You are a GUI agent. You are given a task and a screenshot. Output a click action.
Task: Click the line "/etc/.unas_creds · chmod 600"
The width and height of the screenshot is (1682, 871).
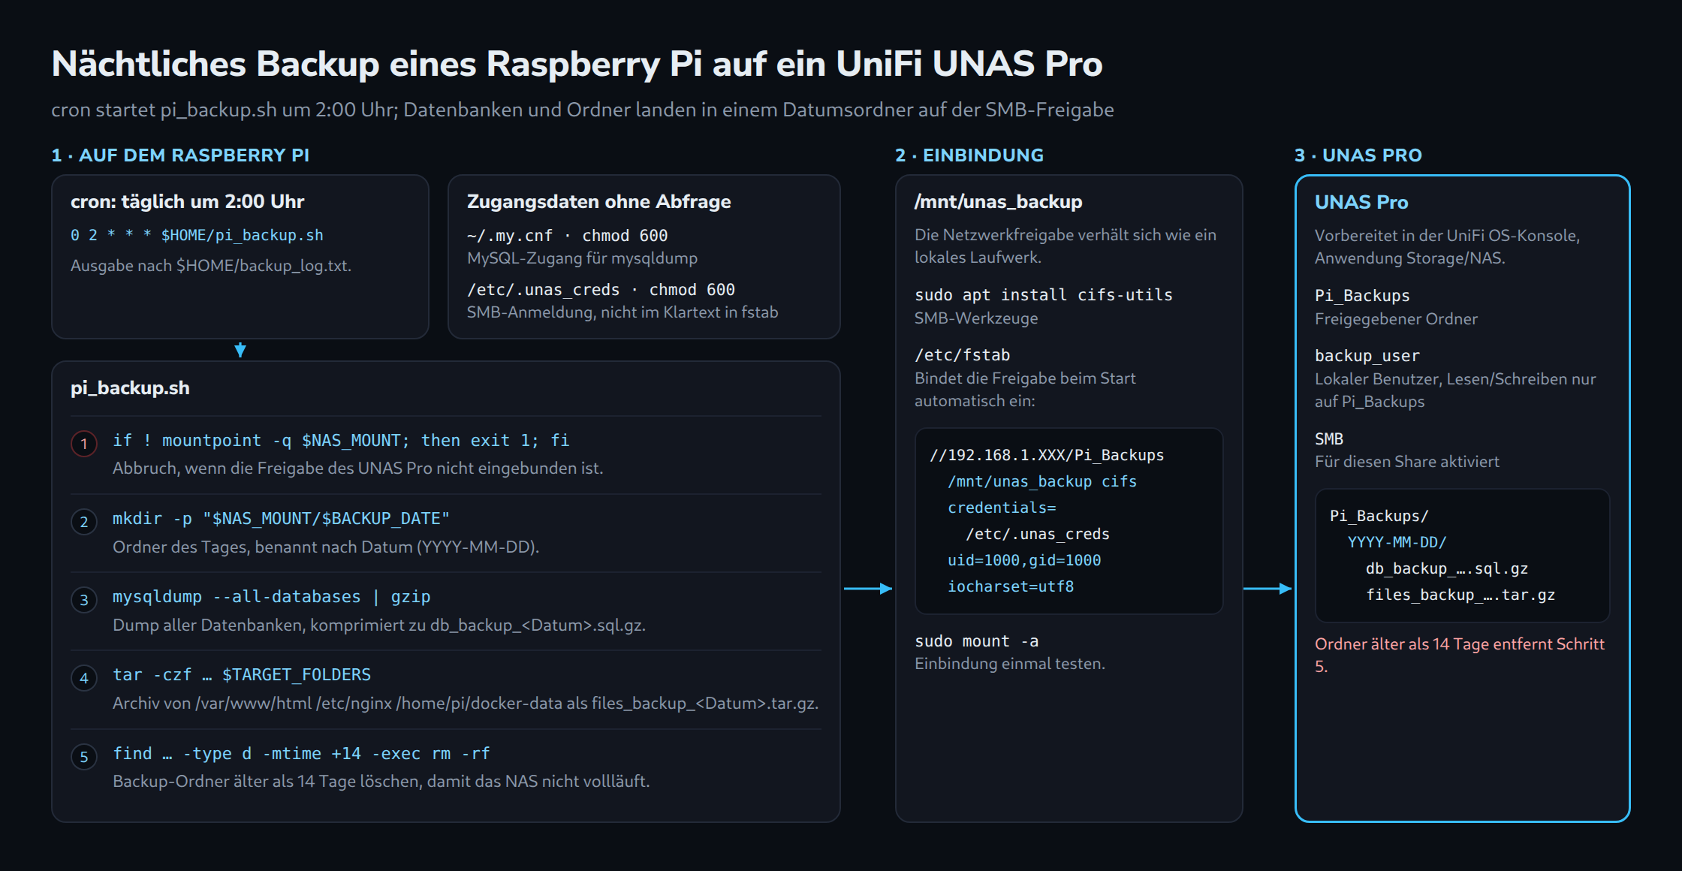[x=601, y=290]
